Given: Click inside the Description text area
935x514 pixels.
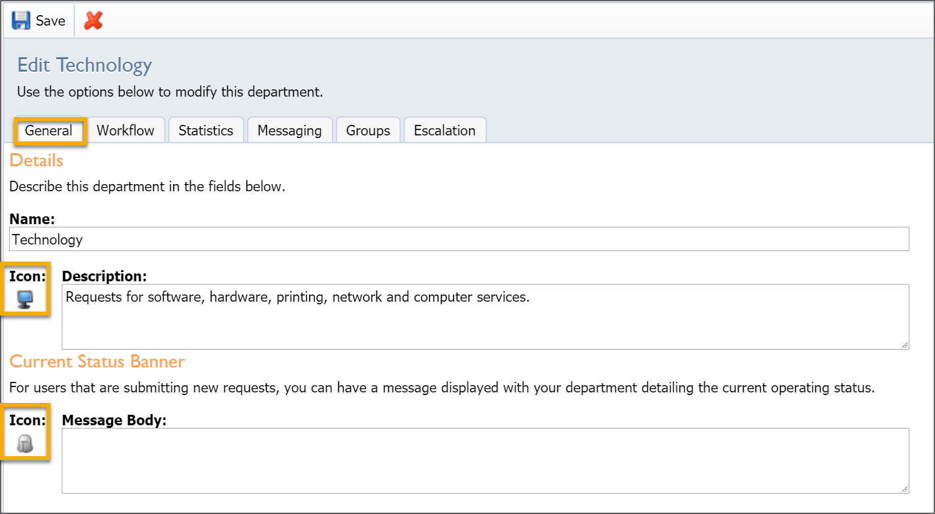Looking at the screenshot, I should [486, 317].
